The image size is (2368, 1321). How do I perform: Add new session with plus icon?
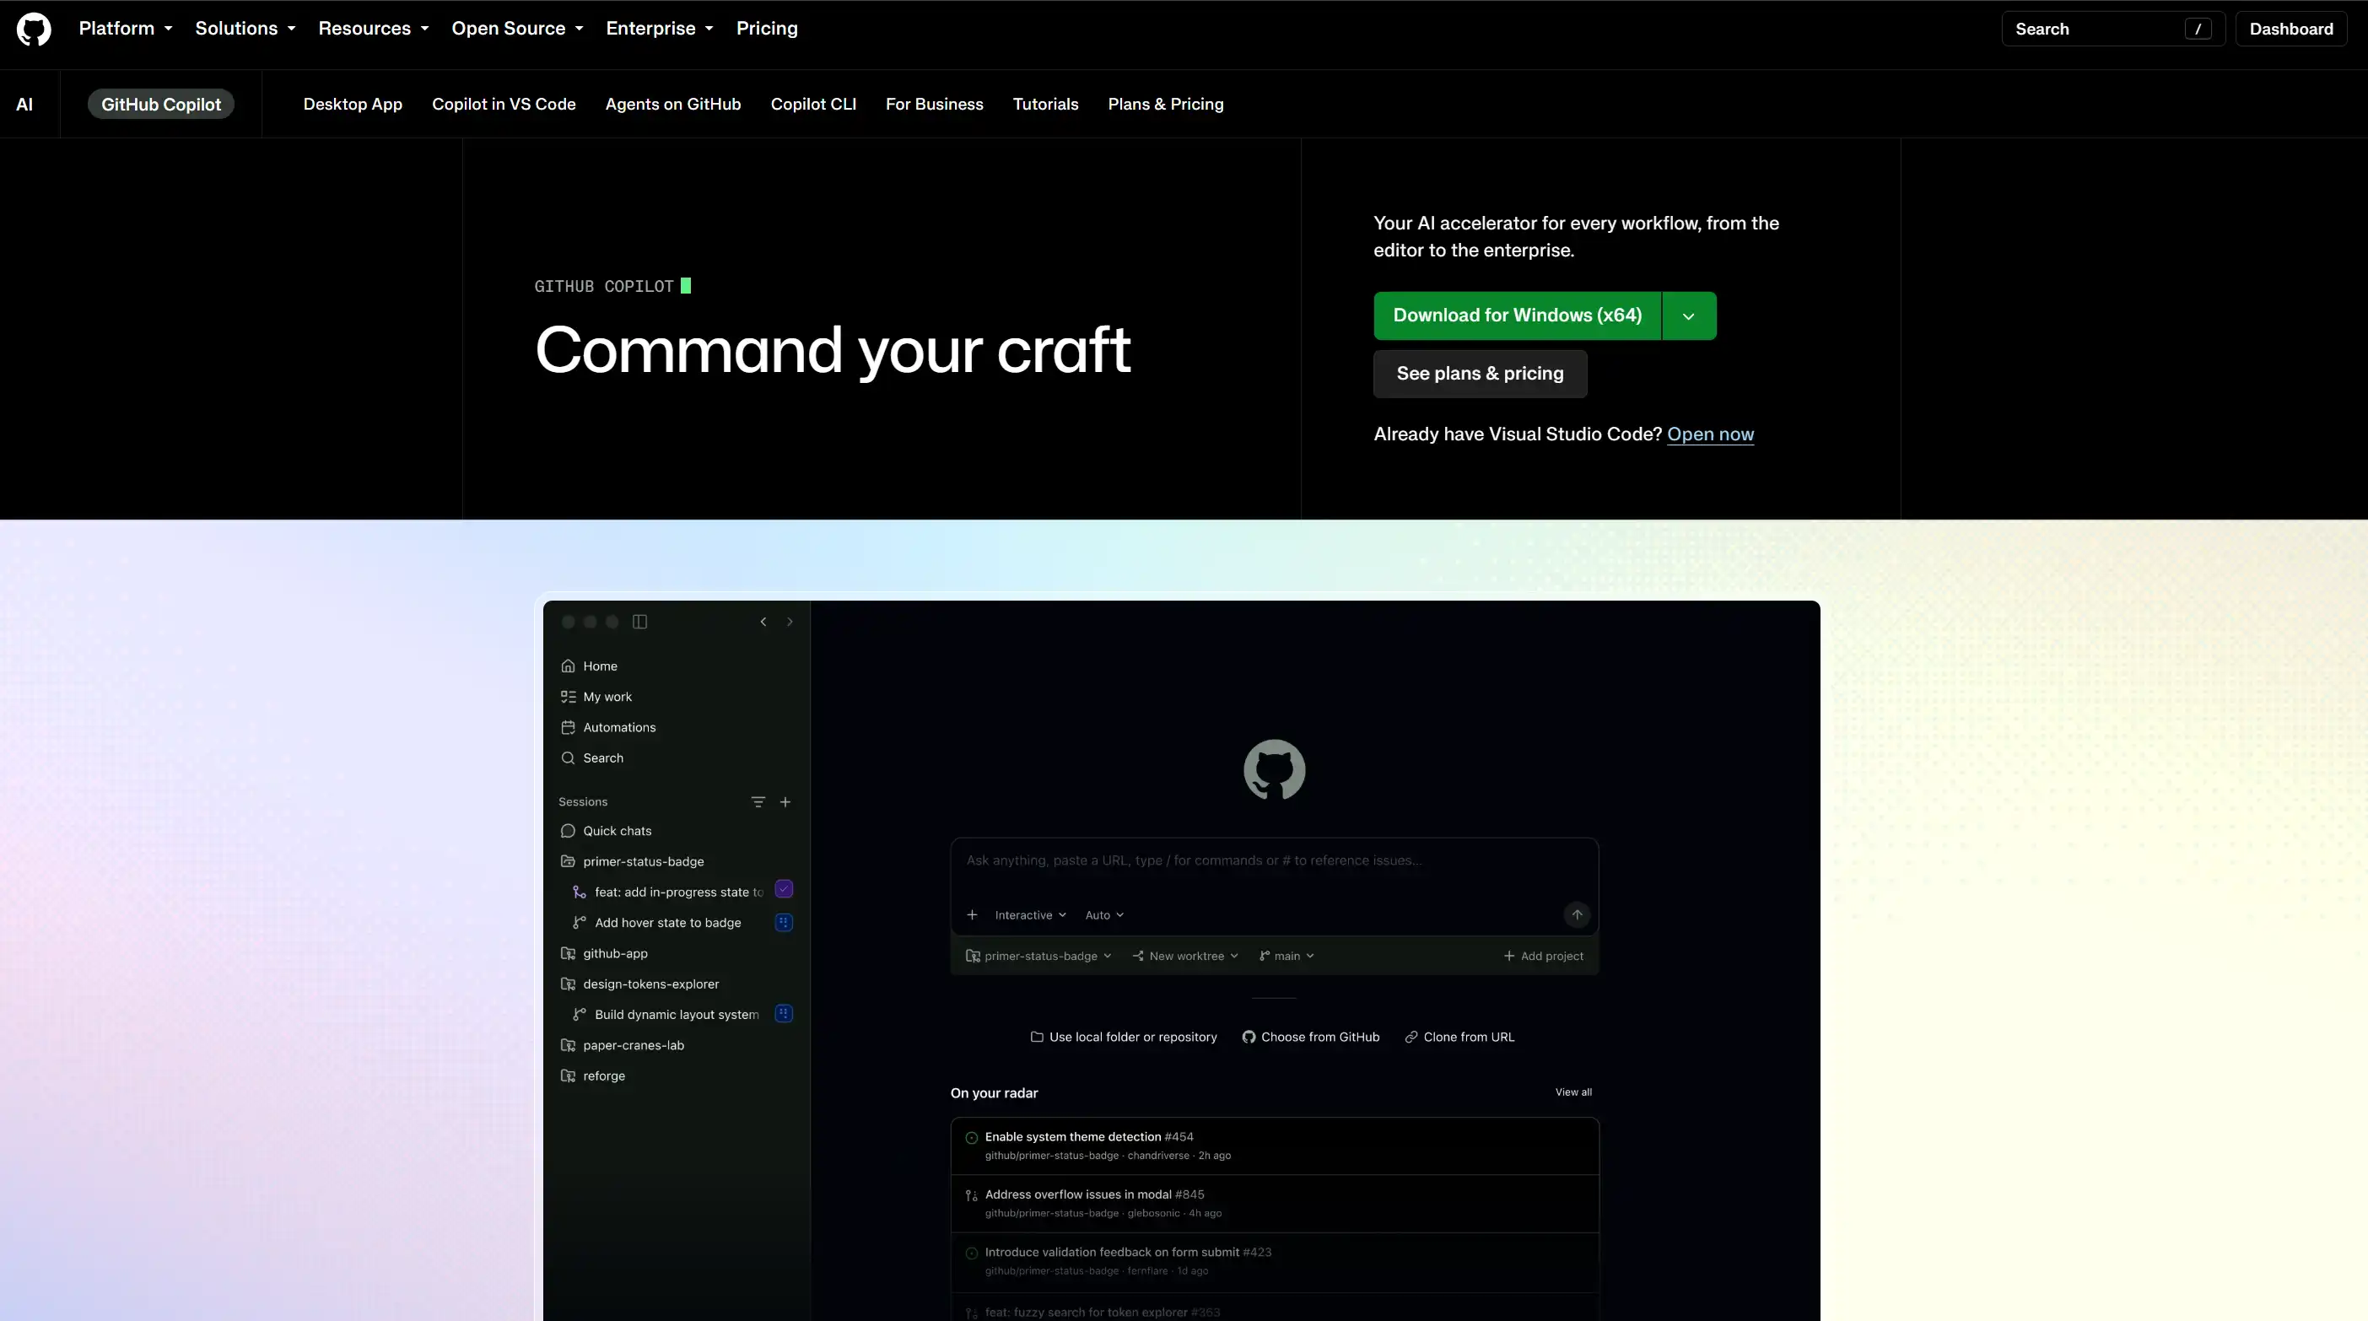(785, 801)
